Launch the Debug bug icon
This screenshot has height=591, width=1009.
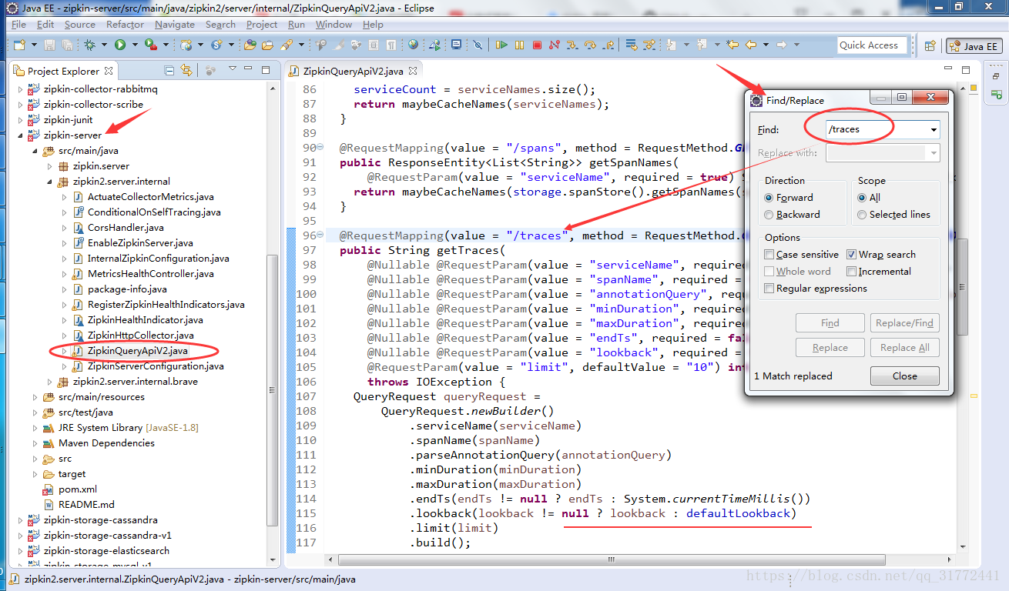coord(90,45)
